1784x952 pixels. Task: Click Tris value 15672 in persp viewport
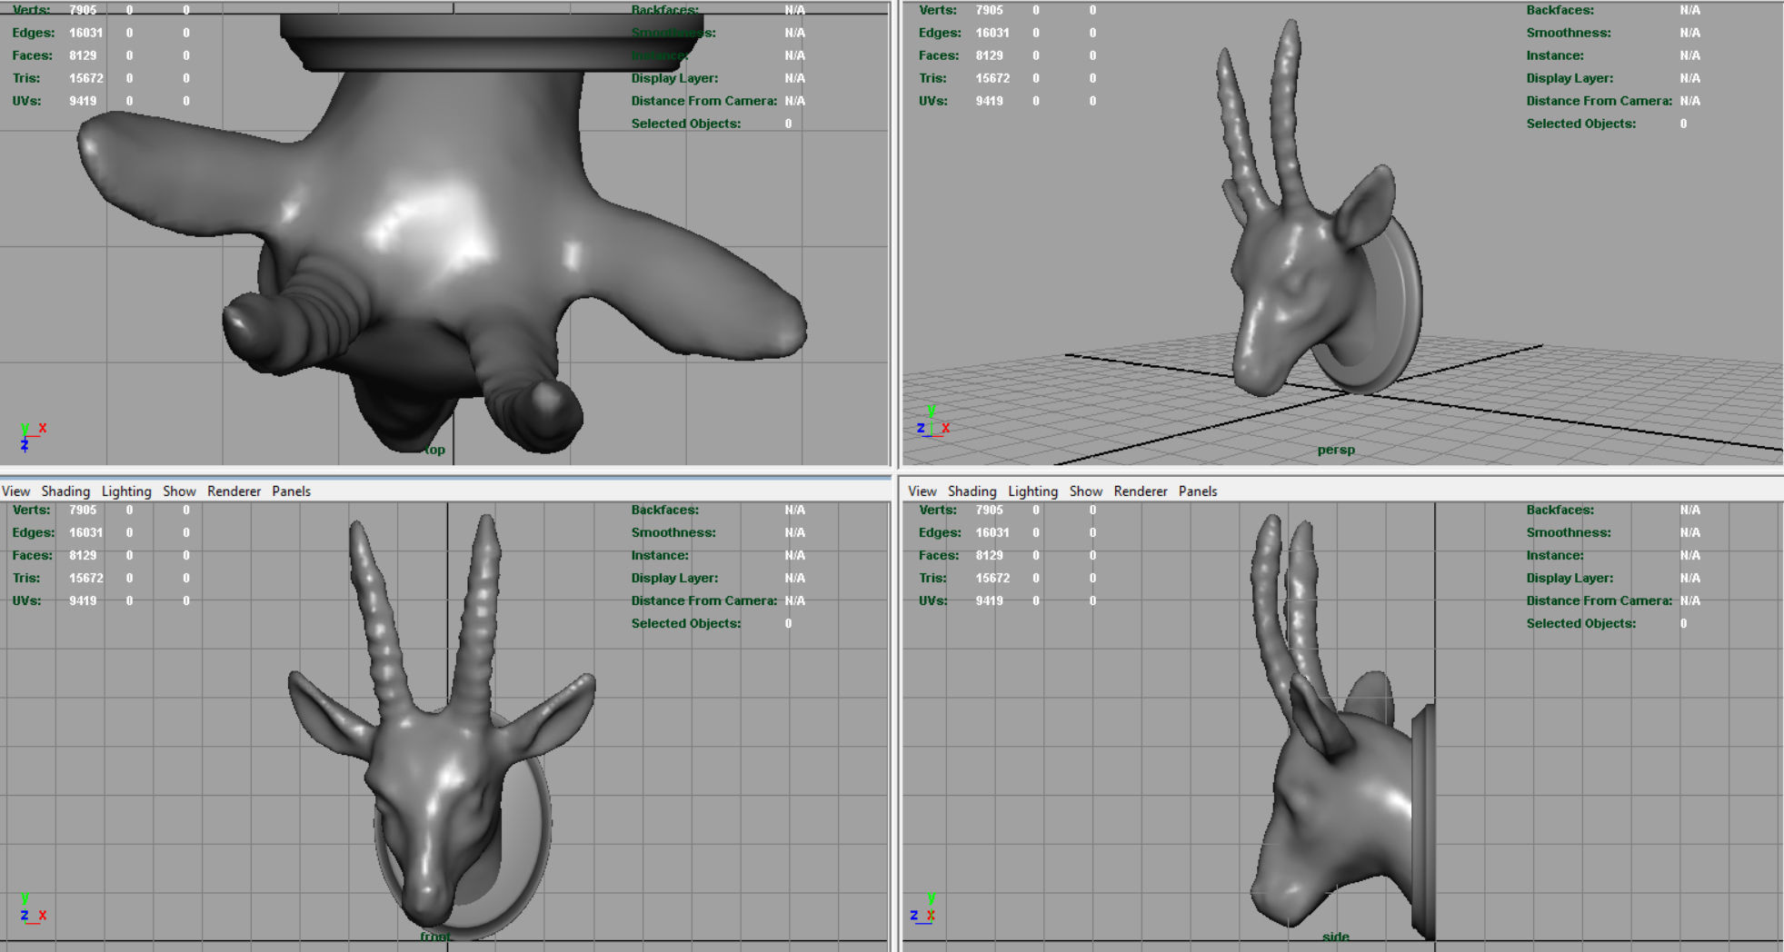coord(992,78)
